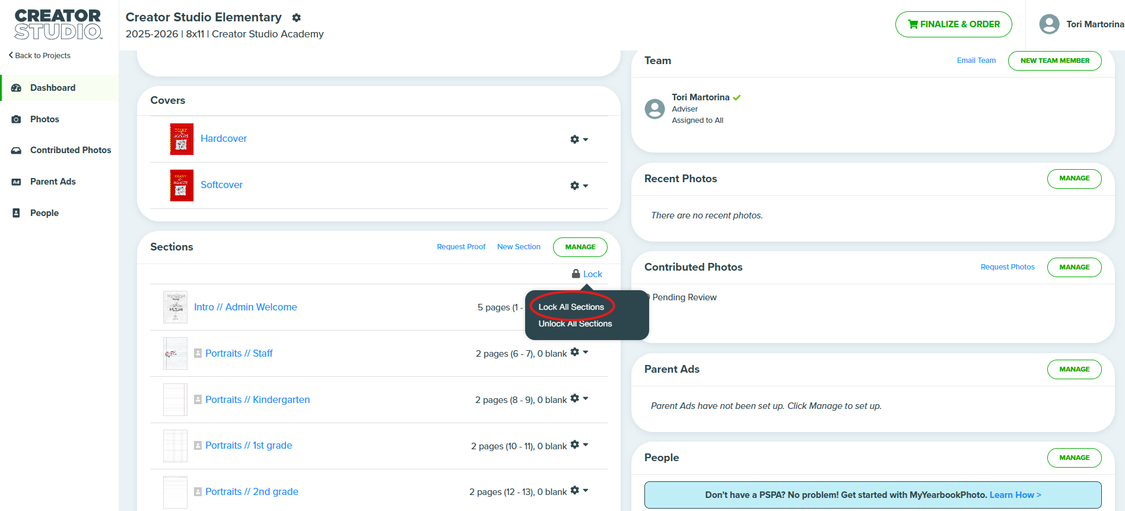Viewport: 1125px width, 511px height.
Task: Open the Lock dropdown link
Action: [x=592, y=274]
